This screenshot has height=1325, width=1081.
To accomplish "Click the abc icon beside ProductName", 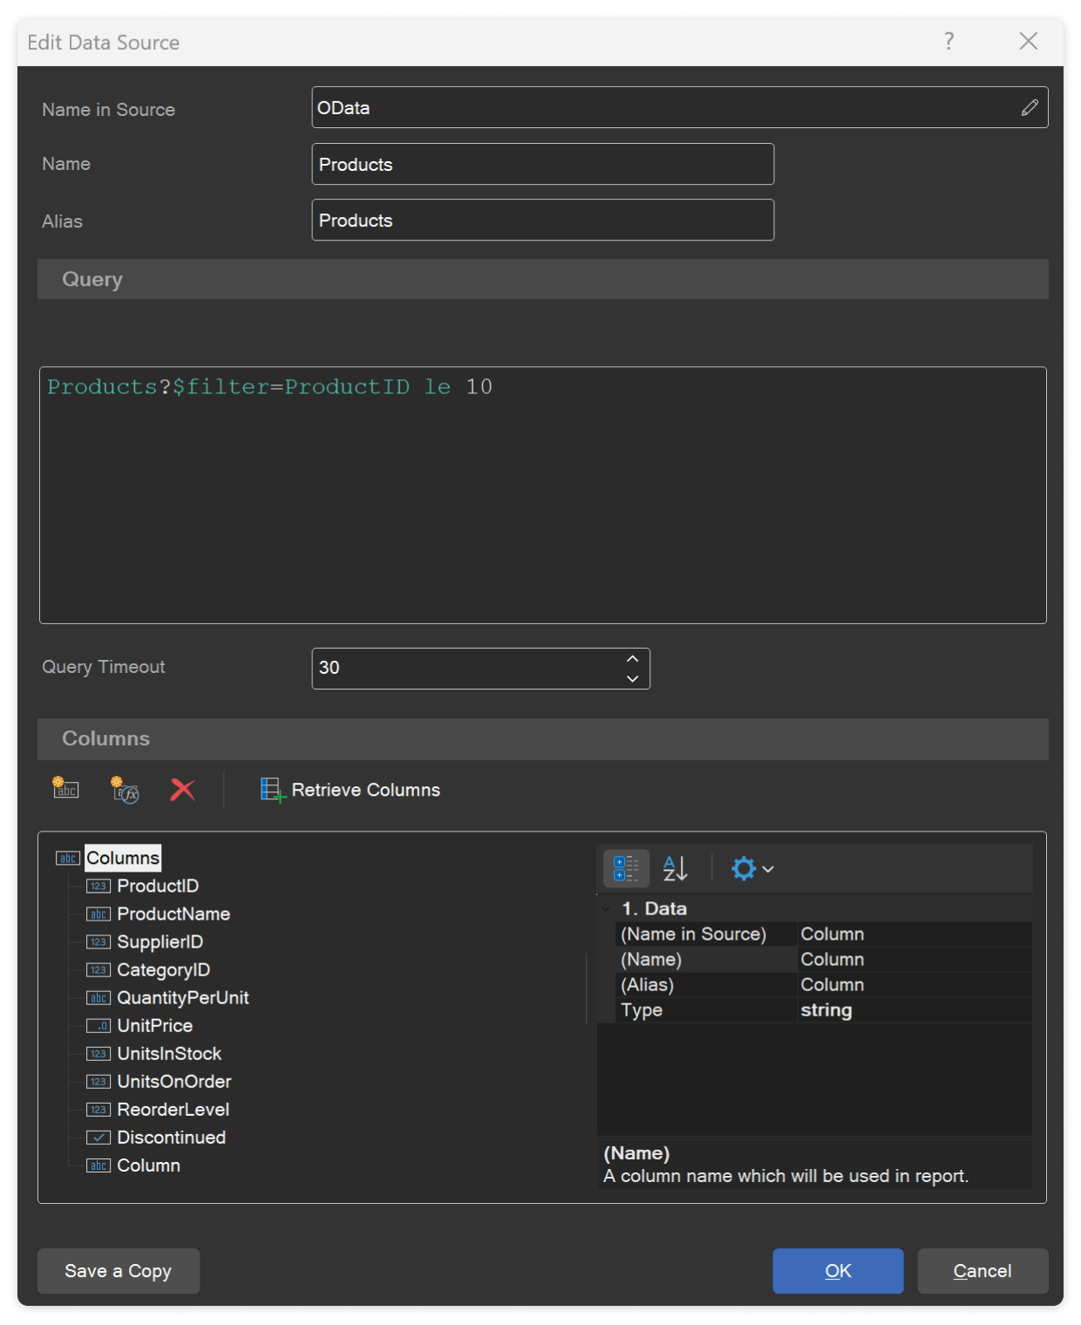I will click(98, 914).
